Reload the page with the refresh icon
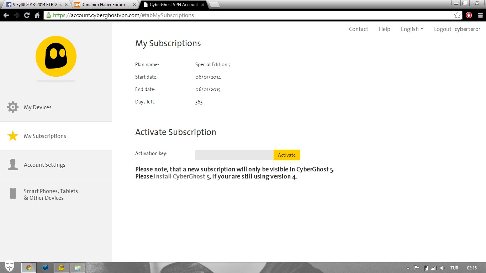Viewport: 486px width, 273px height. [27, 15]
